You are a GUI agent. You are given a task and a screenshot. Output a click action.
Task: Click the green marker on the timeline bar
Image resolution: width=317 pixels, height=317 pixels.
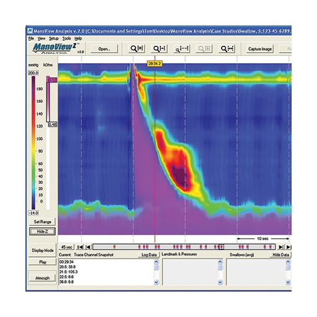115,246
